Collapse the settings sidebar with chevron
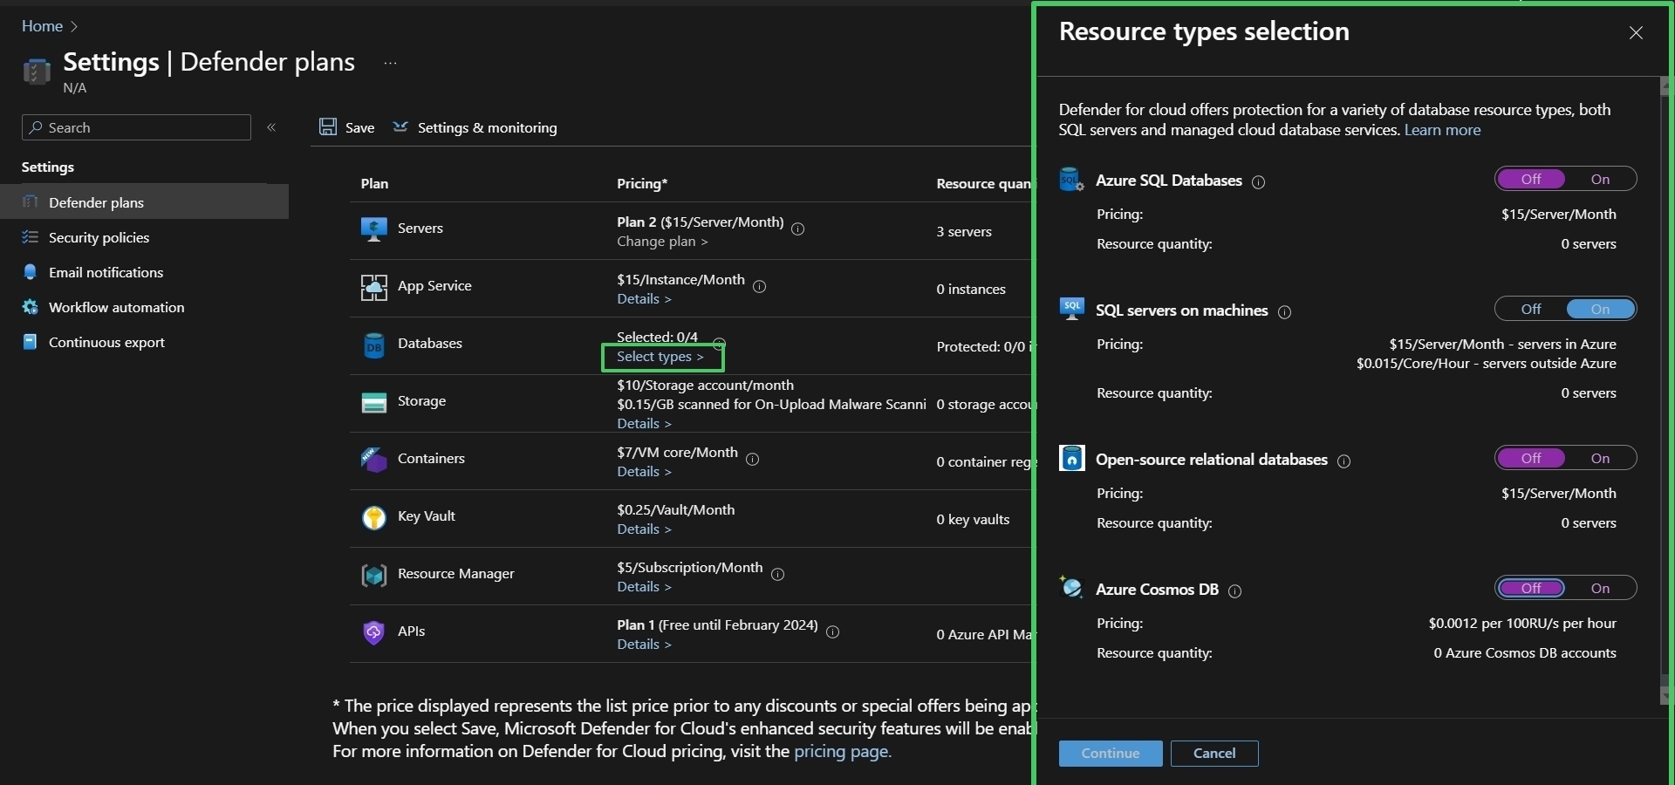This screenshot has width=1675, height=785. 271,127
